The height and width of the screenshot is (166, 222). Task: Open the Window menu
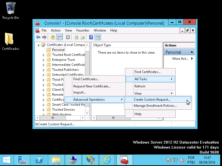tap(100, 30)
